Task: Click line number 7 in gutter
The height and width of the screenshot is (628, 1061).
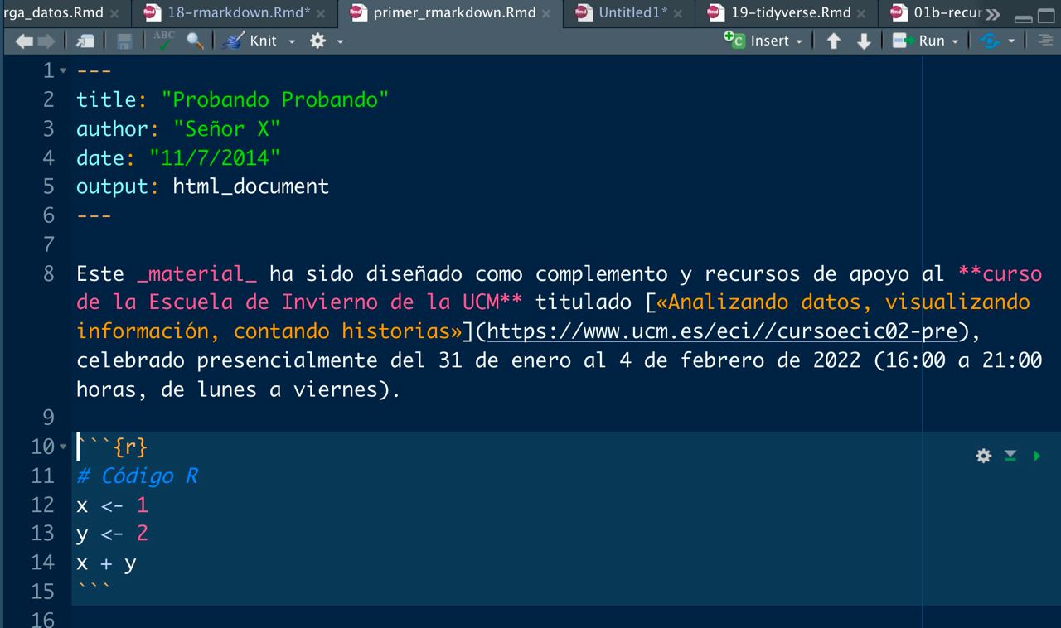Action: point(48,244)
